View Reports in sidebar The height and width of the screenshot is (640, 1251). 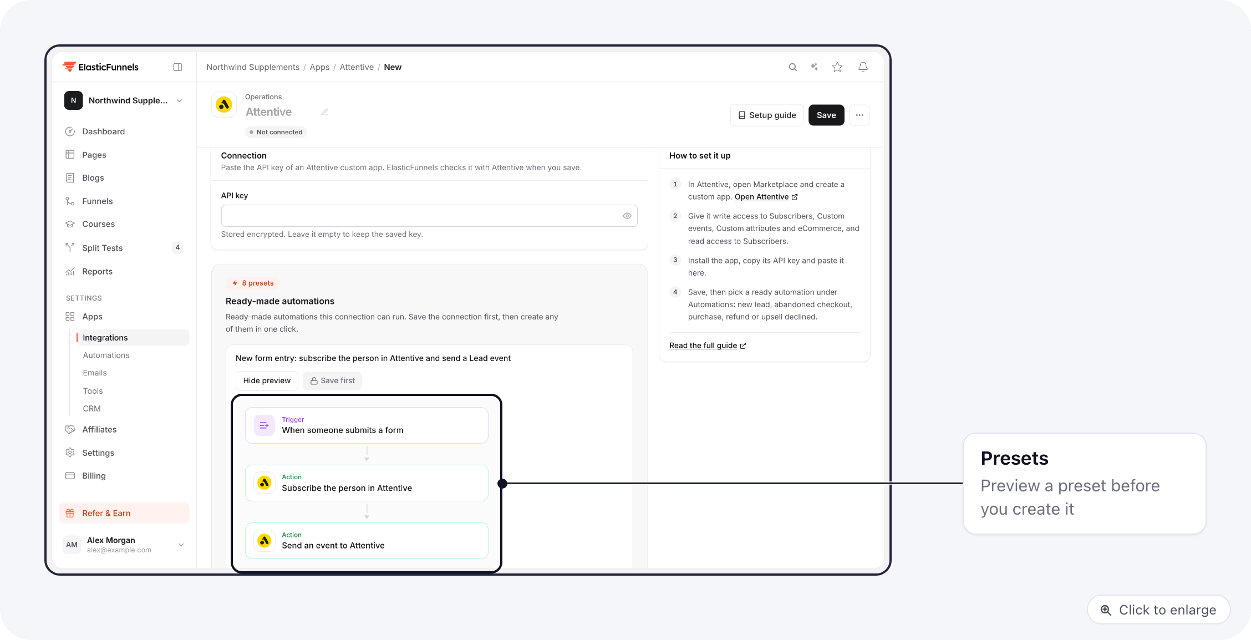(x=124, y=271)
